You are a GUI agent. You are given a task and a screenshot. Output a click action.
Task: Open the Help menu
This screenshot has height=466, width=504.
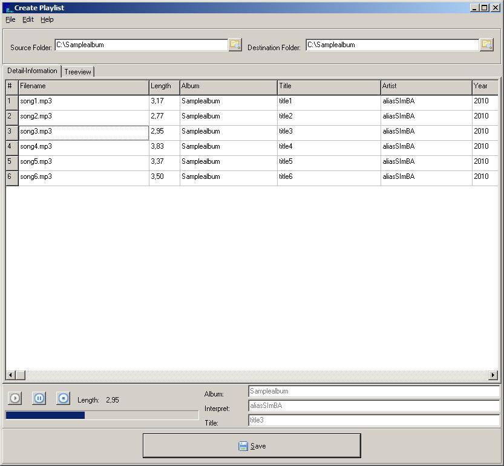[x=47, y=19]
